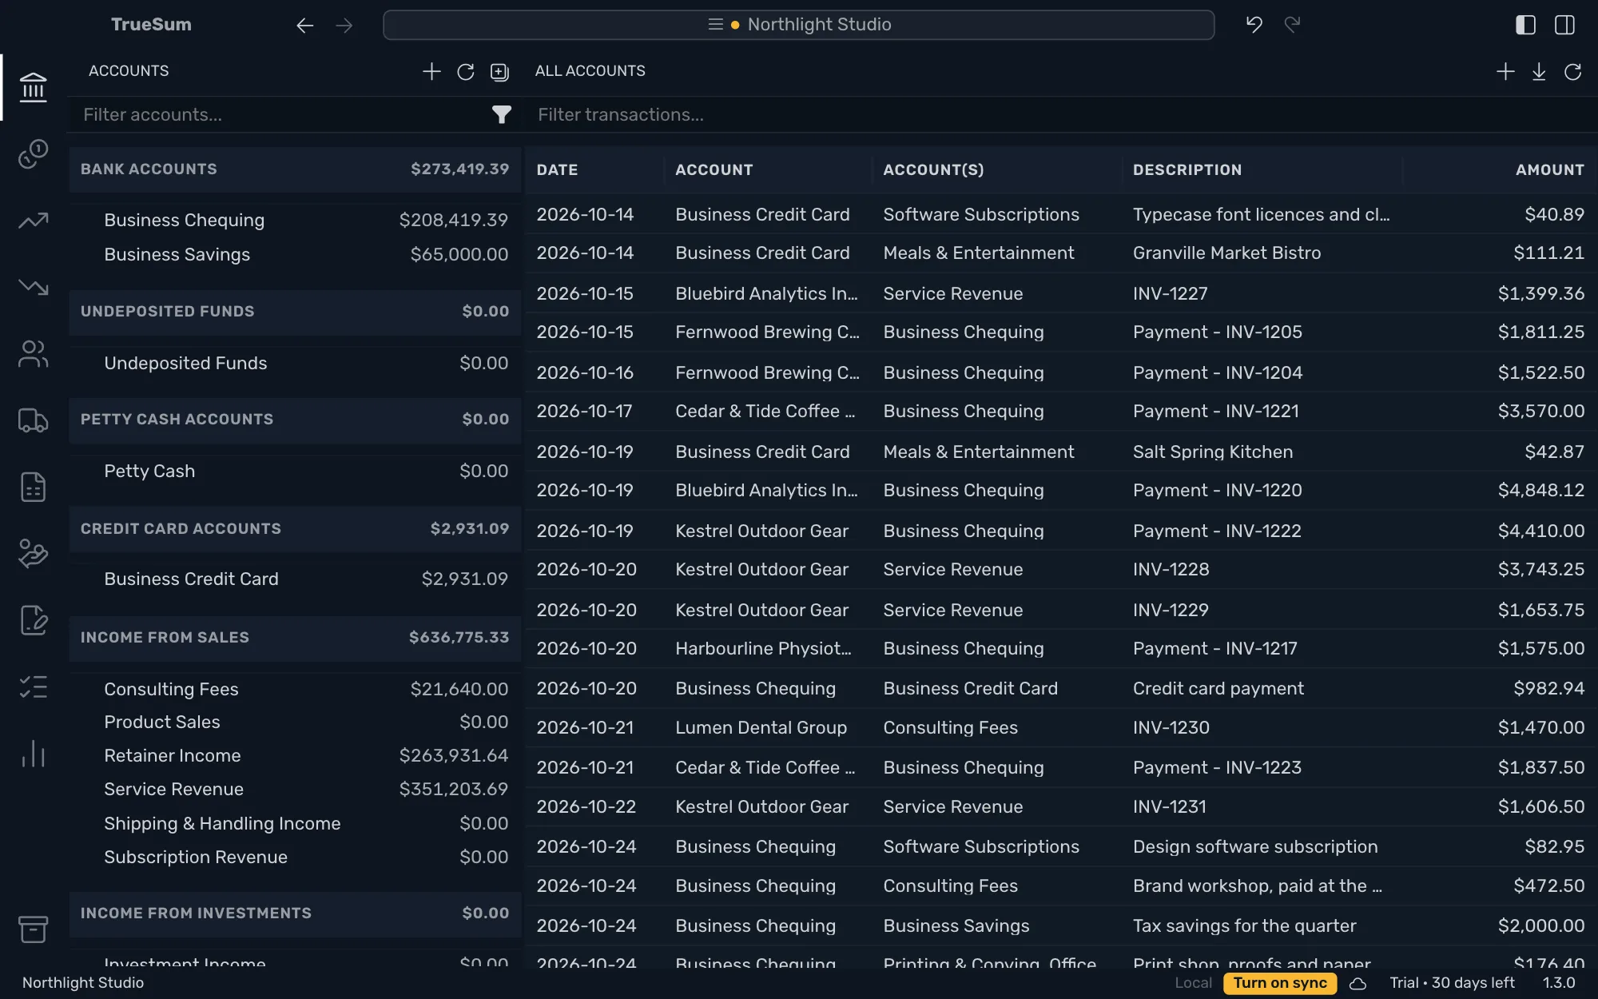Screen dimensions: 1598x999
Task: Open the budget pie-clock sidebar icon
Action: pyautogui.click(x=33, y=153)
